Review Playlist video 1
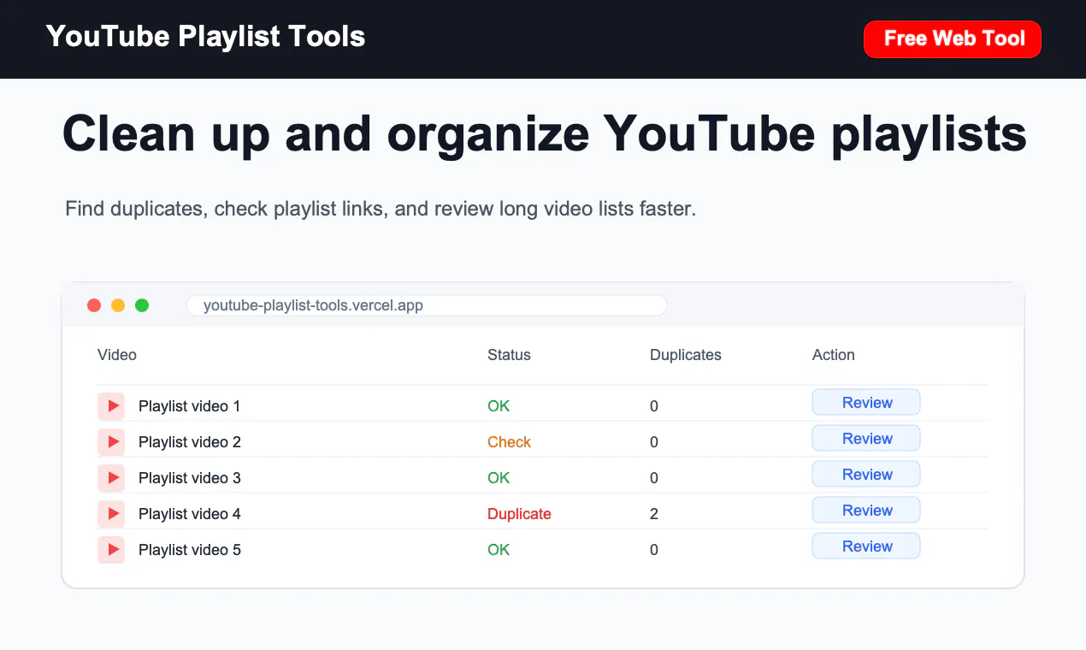 pyautogui.click(x=866, y=403)
